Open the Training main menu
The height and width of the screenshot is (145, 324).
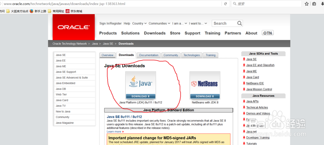click(213, 33)
